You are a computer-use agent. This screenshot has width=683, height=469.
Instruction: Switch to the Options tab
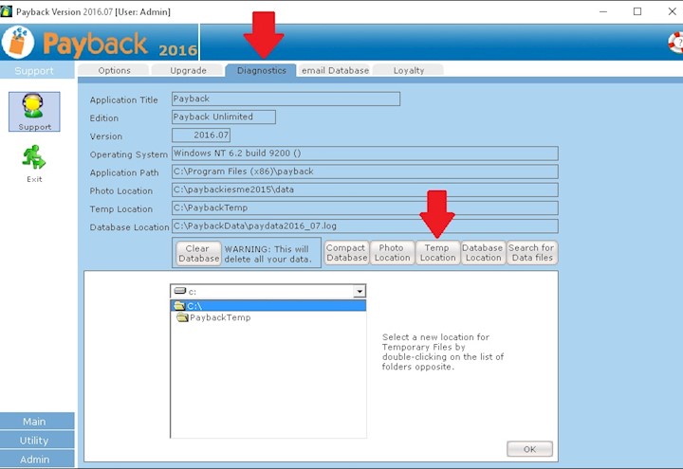coord(114,70)
